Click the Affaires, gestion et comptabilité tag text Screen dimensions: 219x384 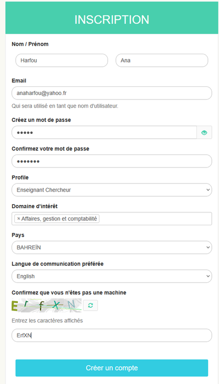[x=59, y=219]
